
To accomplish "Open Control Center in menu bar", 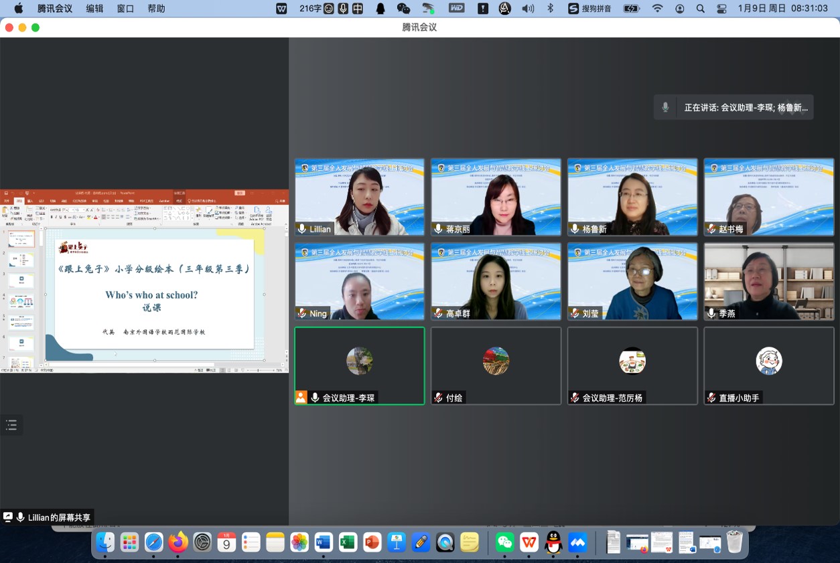I will (x=721, y=9).
